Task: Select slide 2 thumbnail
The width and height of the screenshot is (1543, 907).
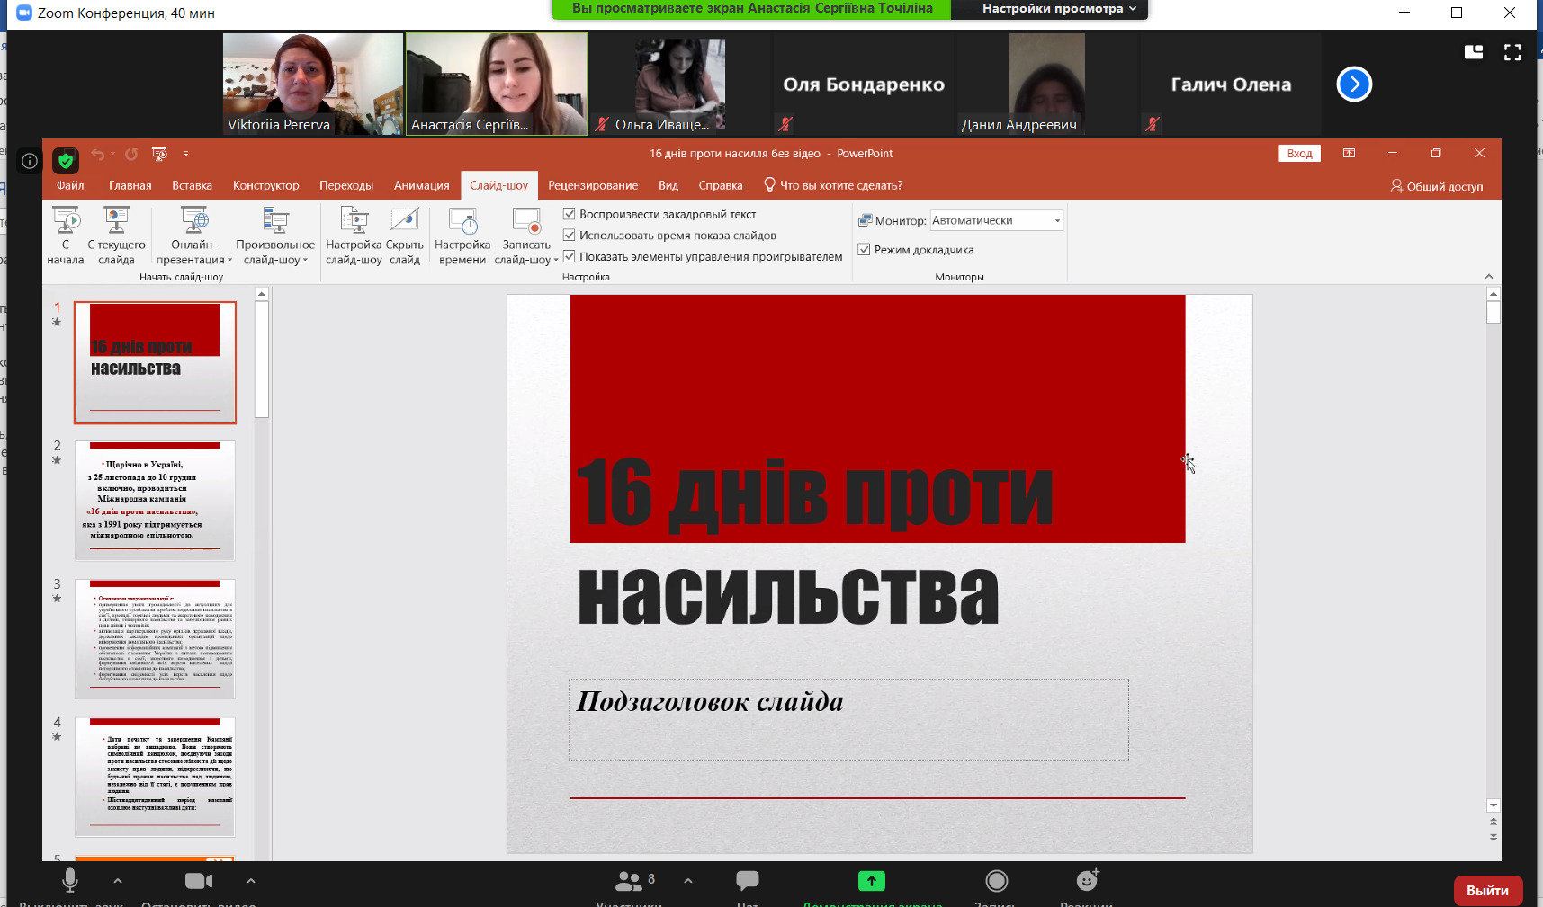Action: [x=155, y=501]
